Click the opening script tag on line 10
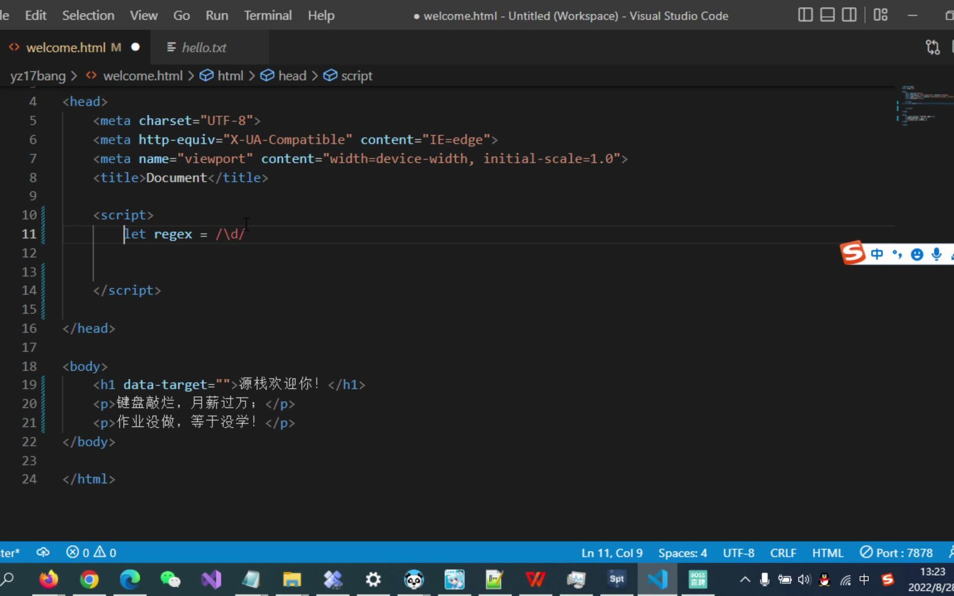 point(123,215)
